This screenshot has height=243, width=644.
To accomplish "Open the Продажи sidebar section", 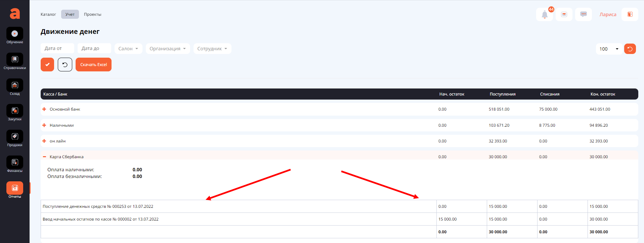I will coord(15,137).
